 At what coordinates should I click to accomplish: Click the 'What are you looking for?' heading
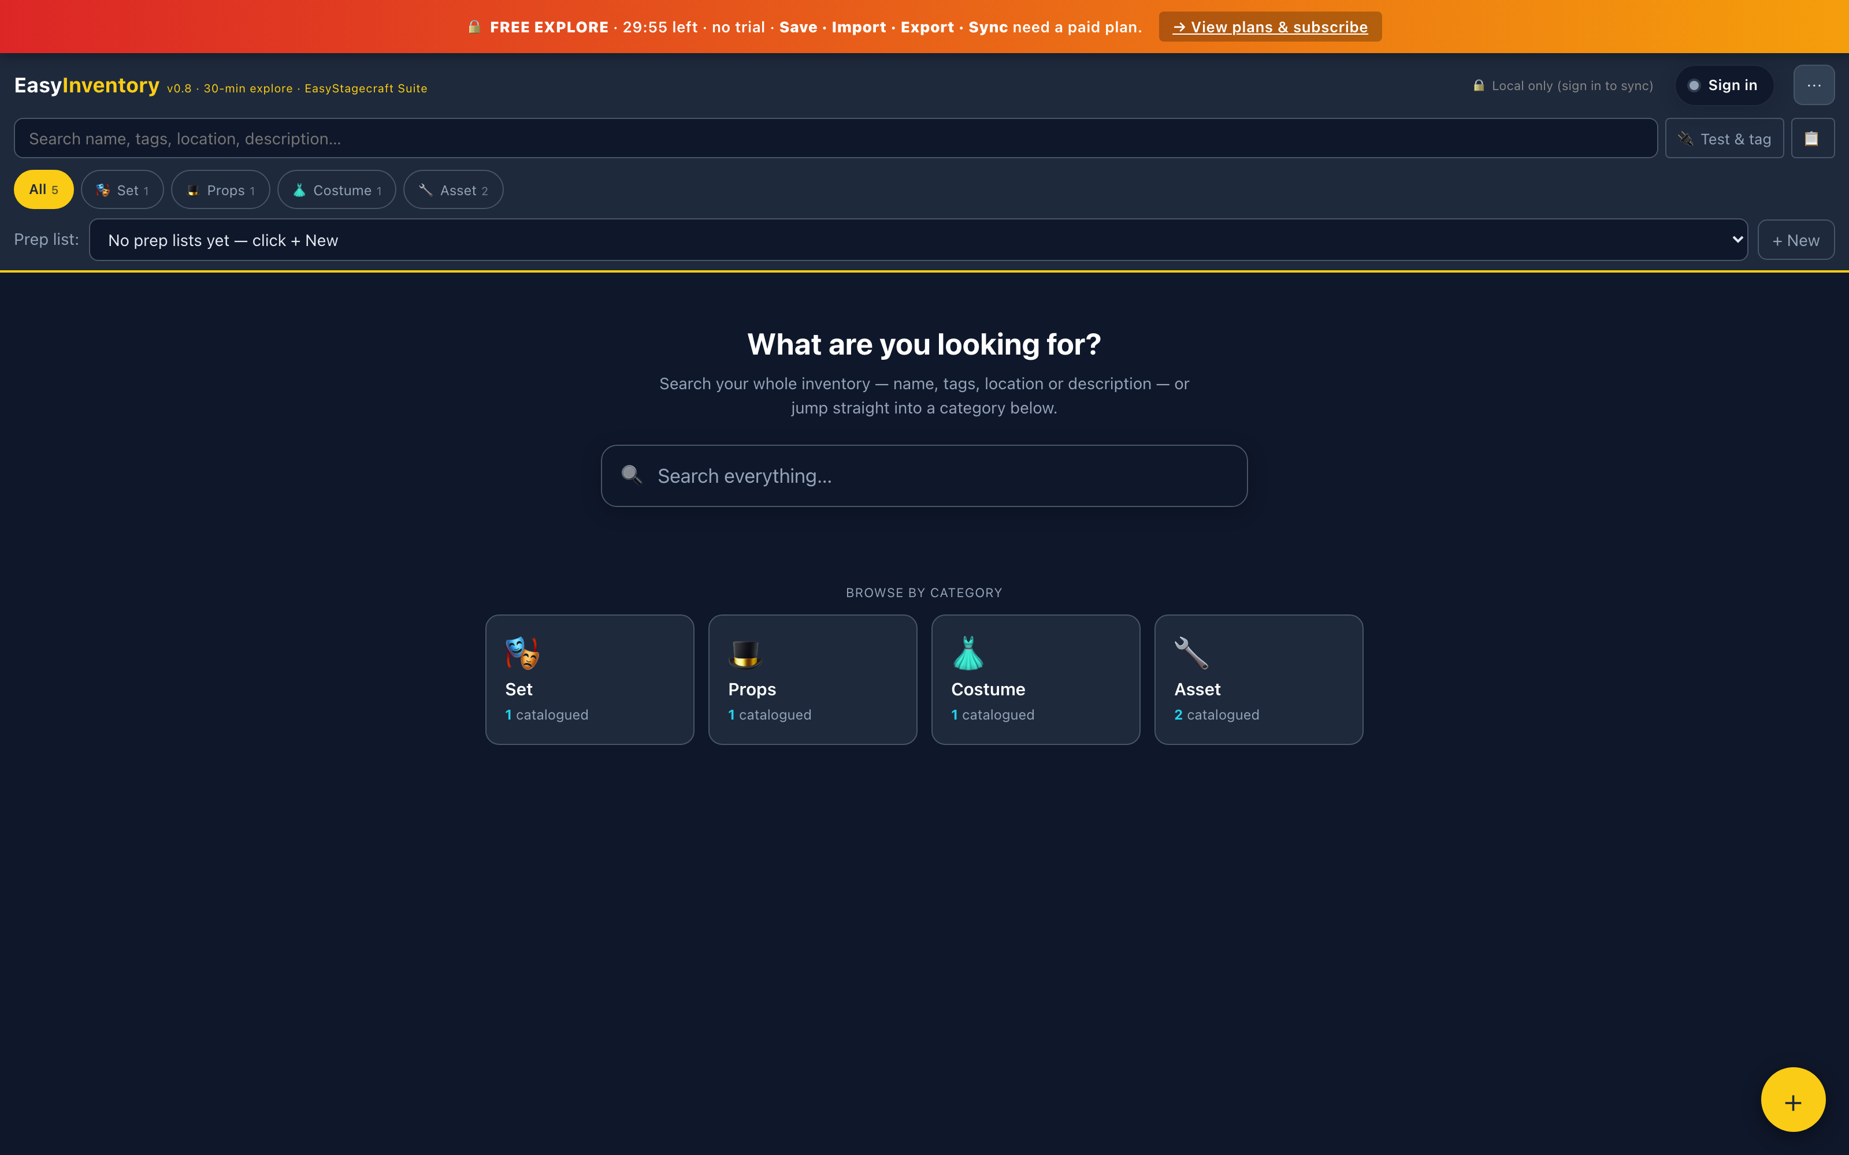(x=924, y=345)
